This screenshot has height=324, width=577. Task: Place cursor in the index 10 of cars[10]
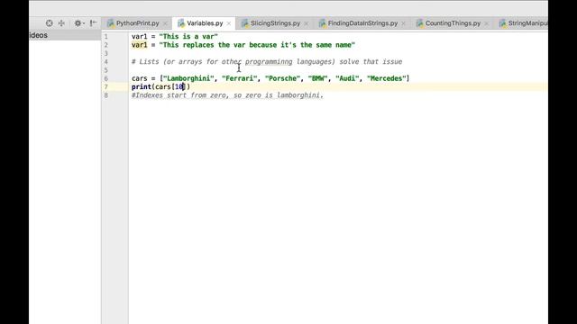pos(179,86)
